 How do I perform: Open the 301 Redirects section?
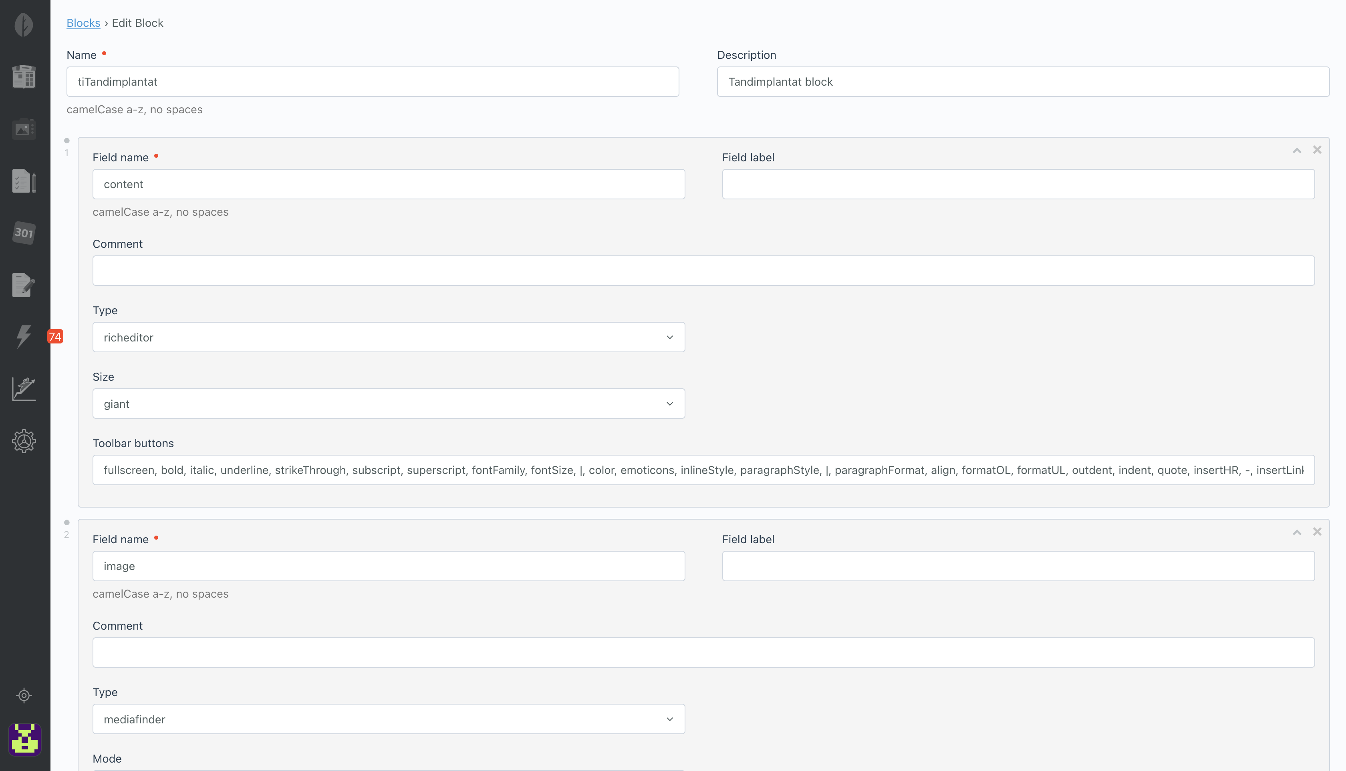(23, 233)
